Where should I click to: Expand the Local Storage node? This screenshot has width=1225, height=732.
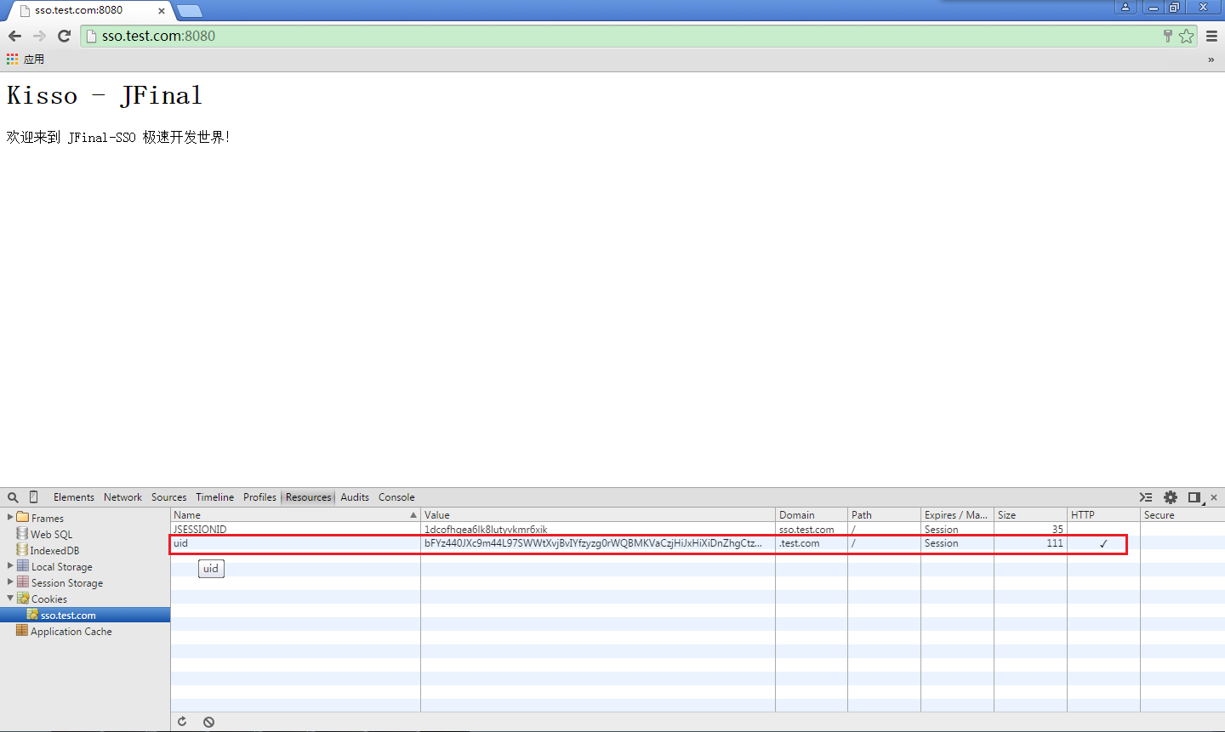tap(10, 565)
